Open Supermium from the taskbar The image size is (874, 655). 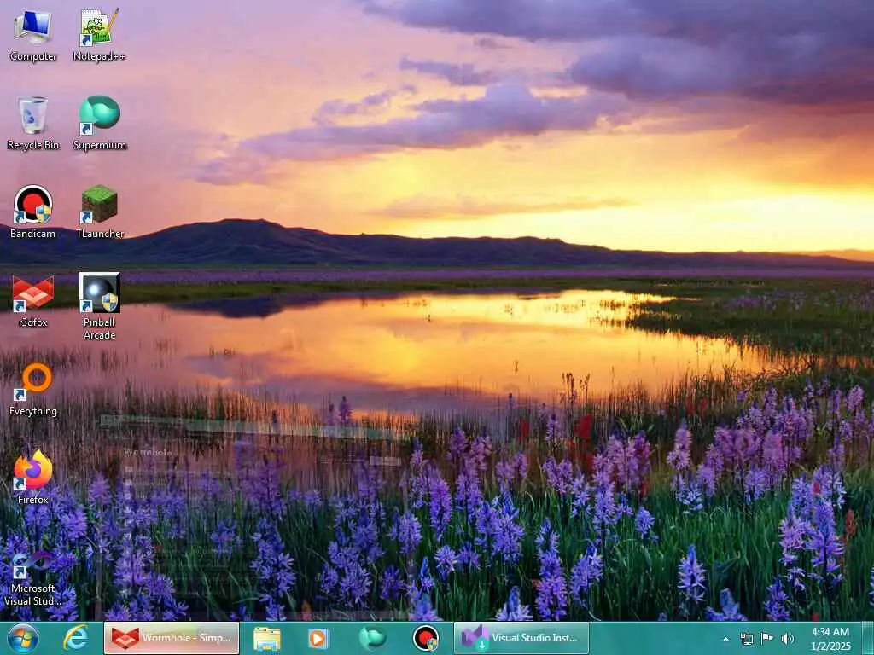[x=372, y=638]
